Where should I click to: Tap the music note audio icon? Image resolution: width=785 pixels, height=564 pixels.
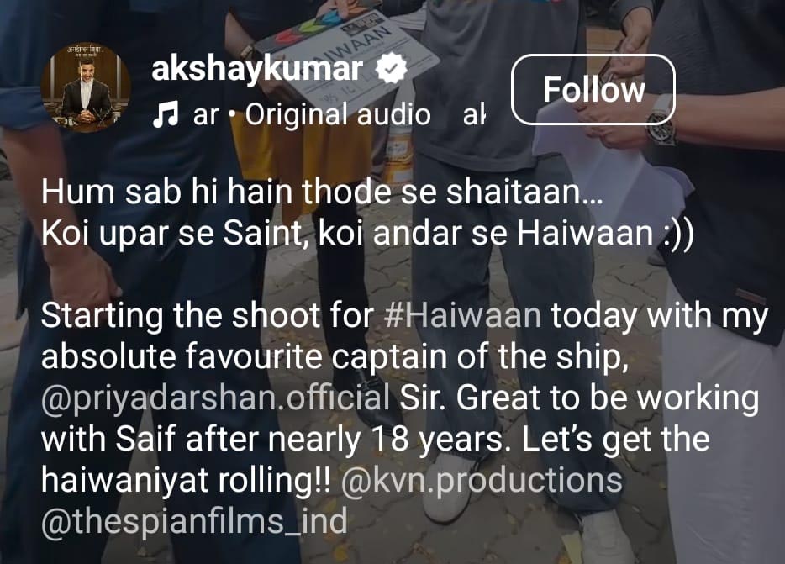click(x=166, y=114)
